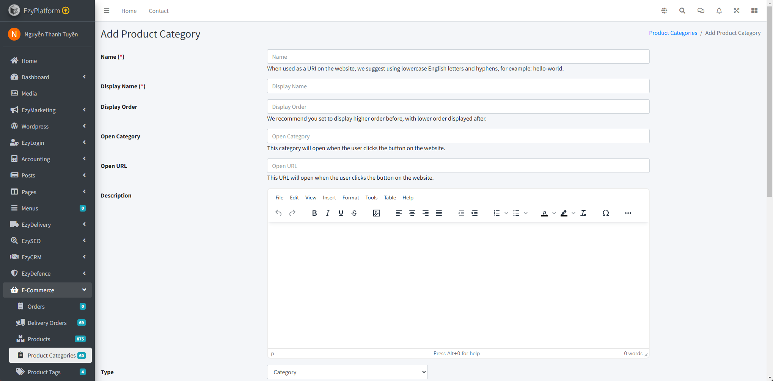773x381 pixels.
Task: Toggle underline text formatting
Action: (341, 213)
